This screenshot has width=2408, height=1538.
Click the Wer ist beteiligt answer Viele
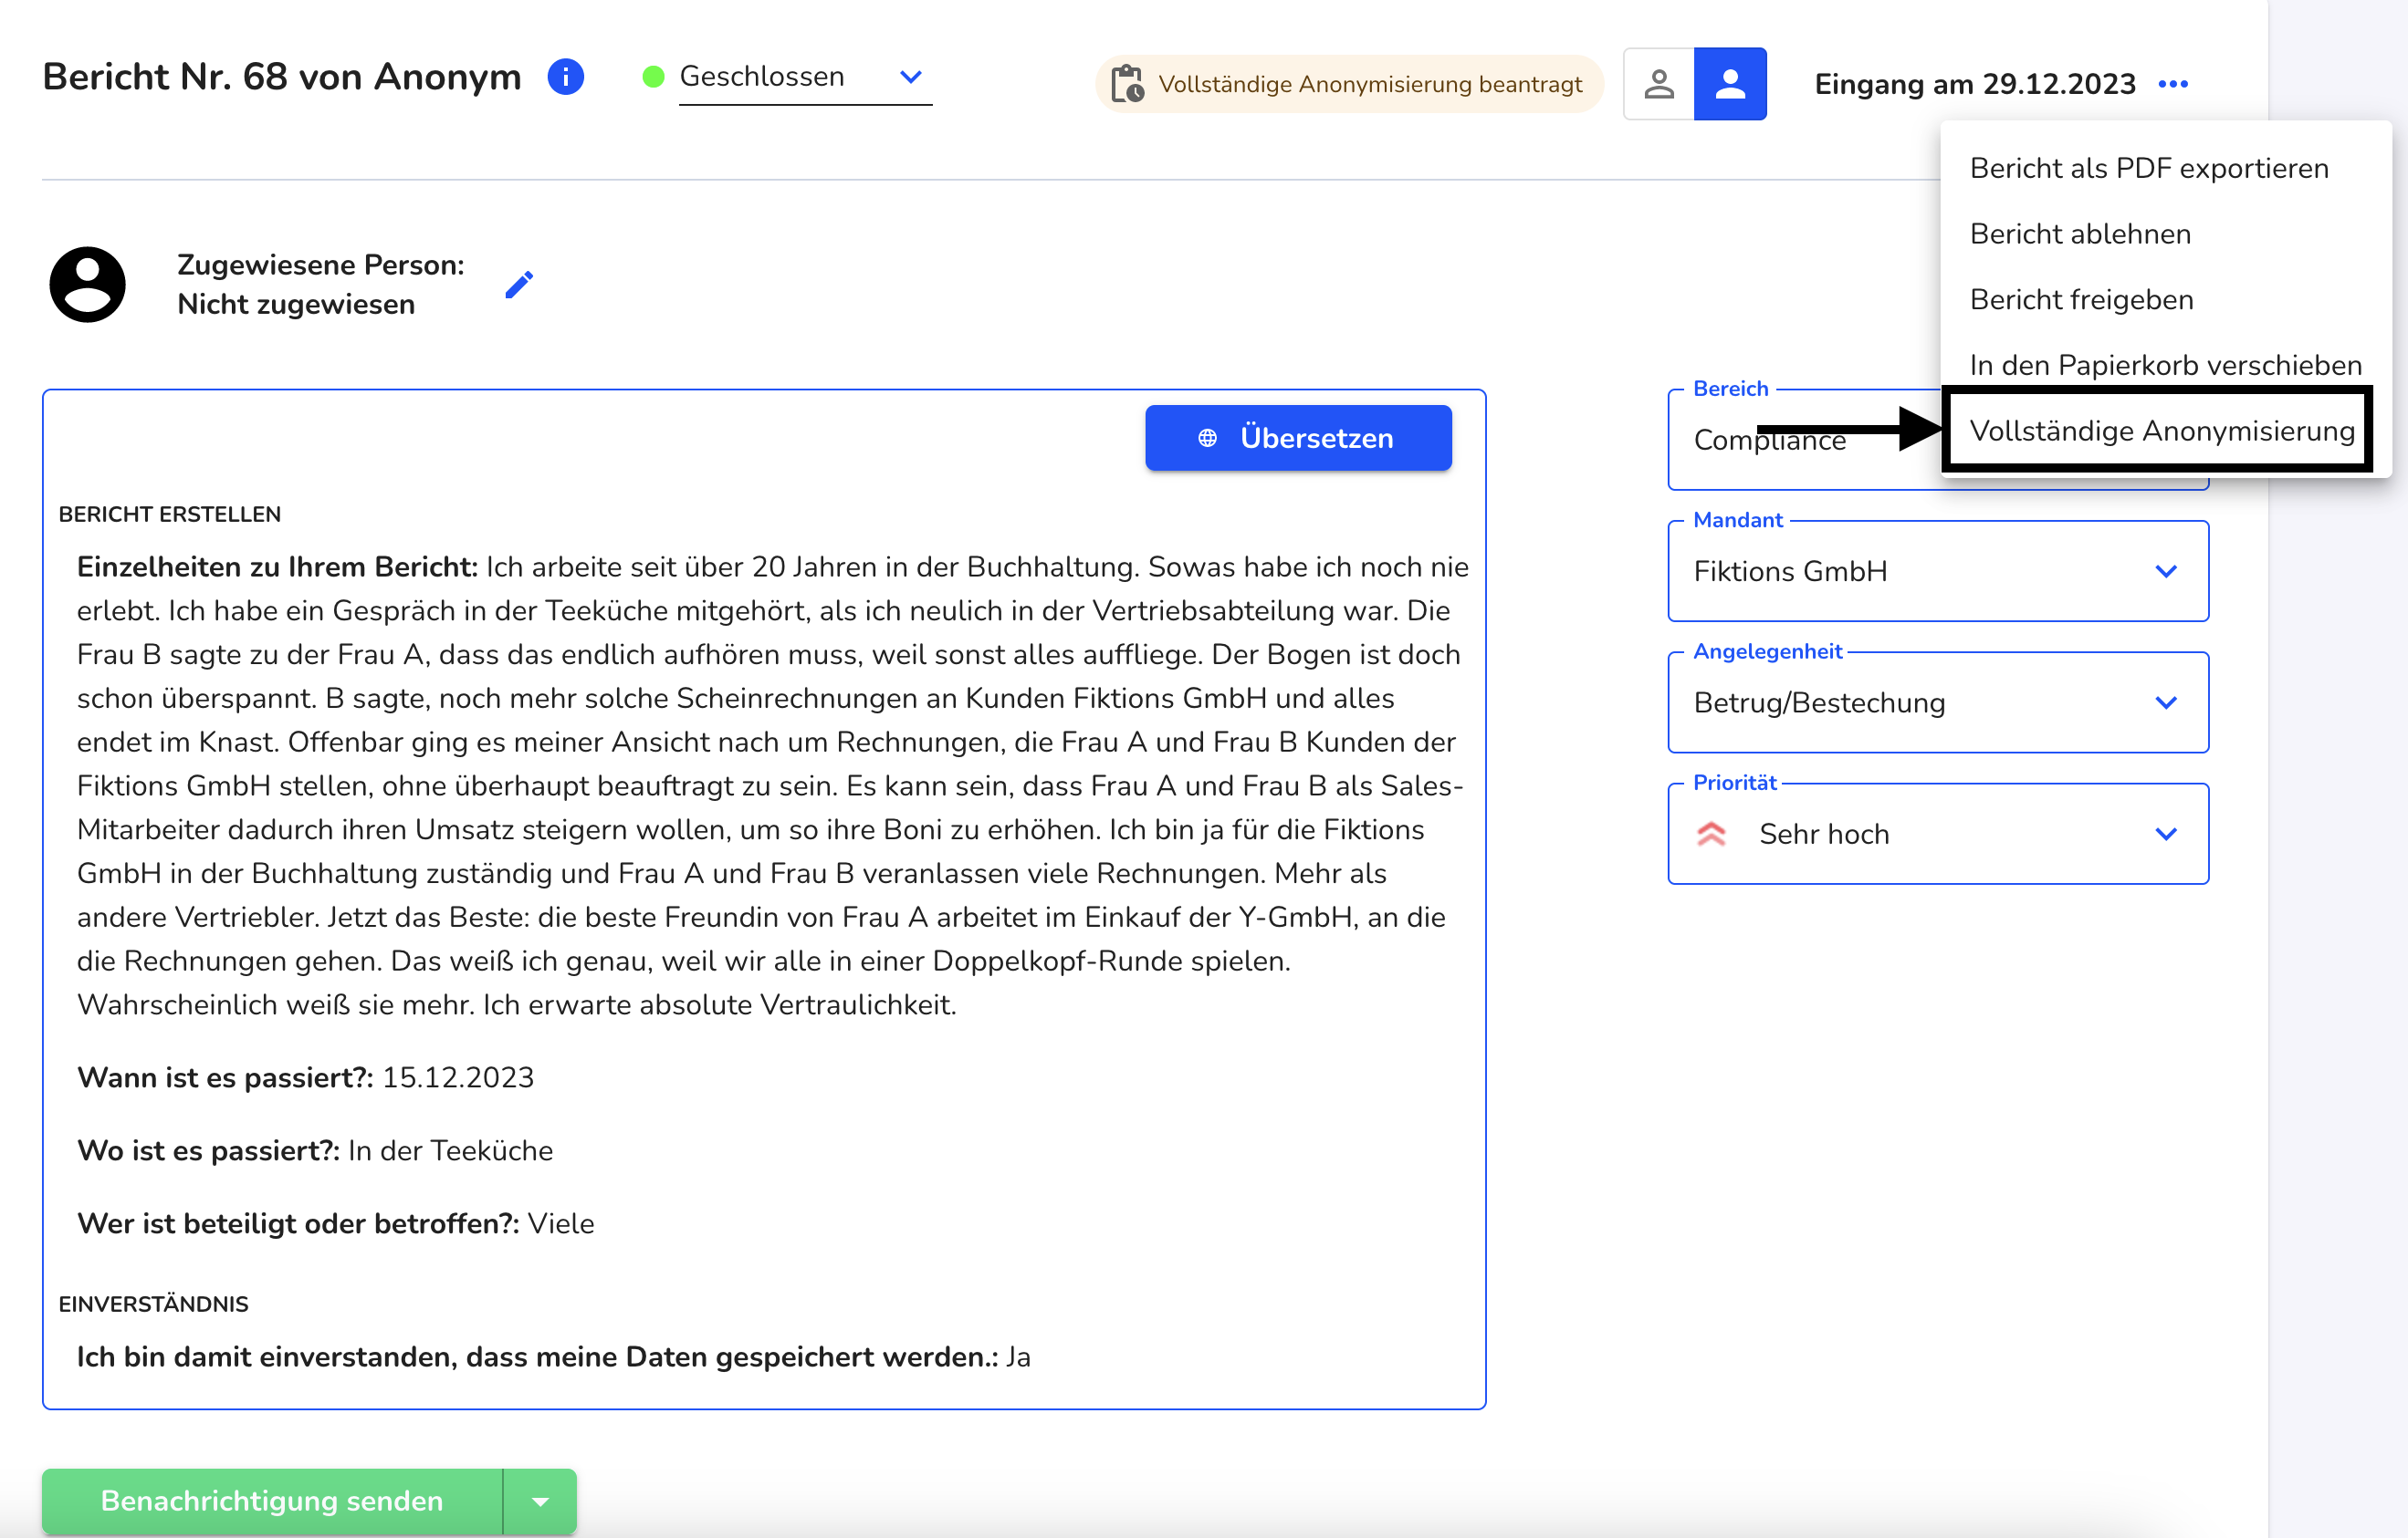[561, 1224]
